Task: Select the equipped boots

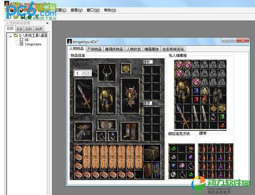Action: (x=130, y=132)
